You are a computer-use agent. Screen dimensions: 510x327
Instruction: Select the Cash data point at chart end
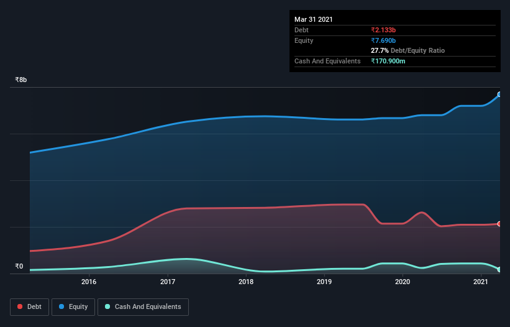pos(499,269)
